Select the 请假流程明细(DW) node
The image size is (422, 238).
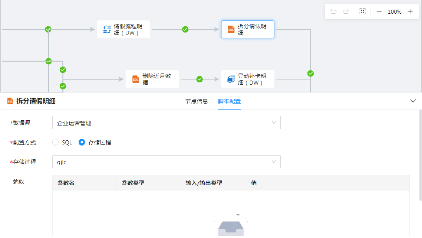point(123,29)
